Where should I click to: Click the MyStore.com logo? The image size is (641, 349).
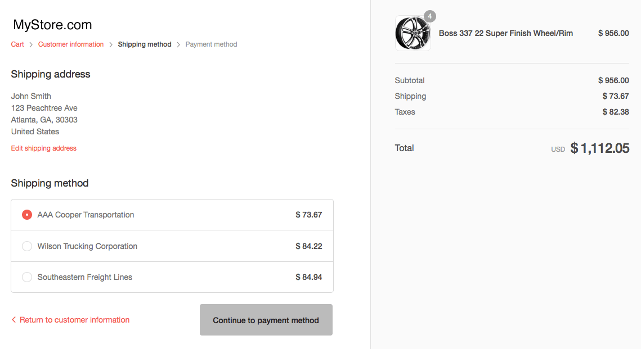pyautogui.click(x=52, y=25)
